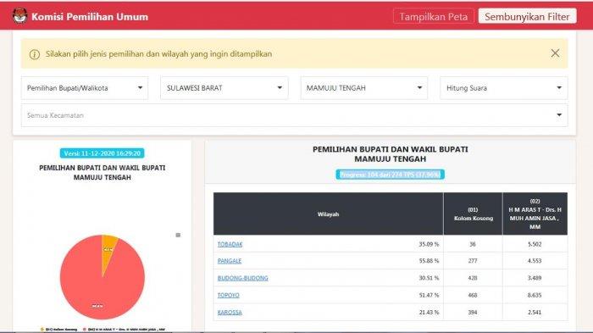593x333 pixels.
Task: Click Tampilkan Peta button
Action: pyautogui.click(x=434, y=16)
